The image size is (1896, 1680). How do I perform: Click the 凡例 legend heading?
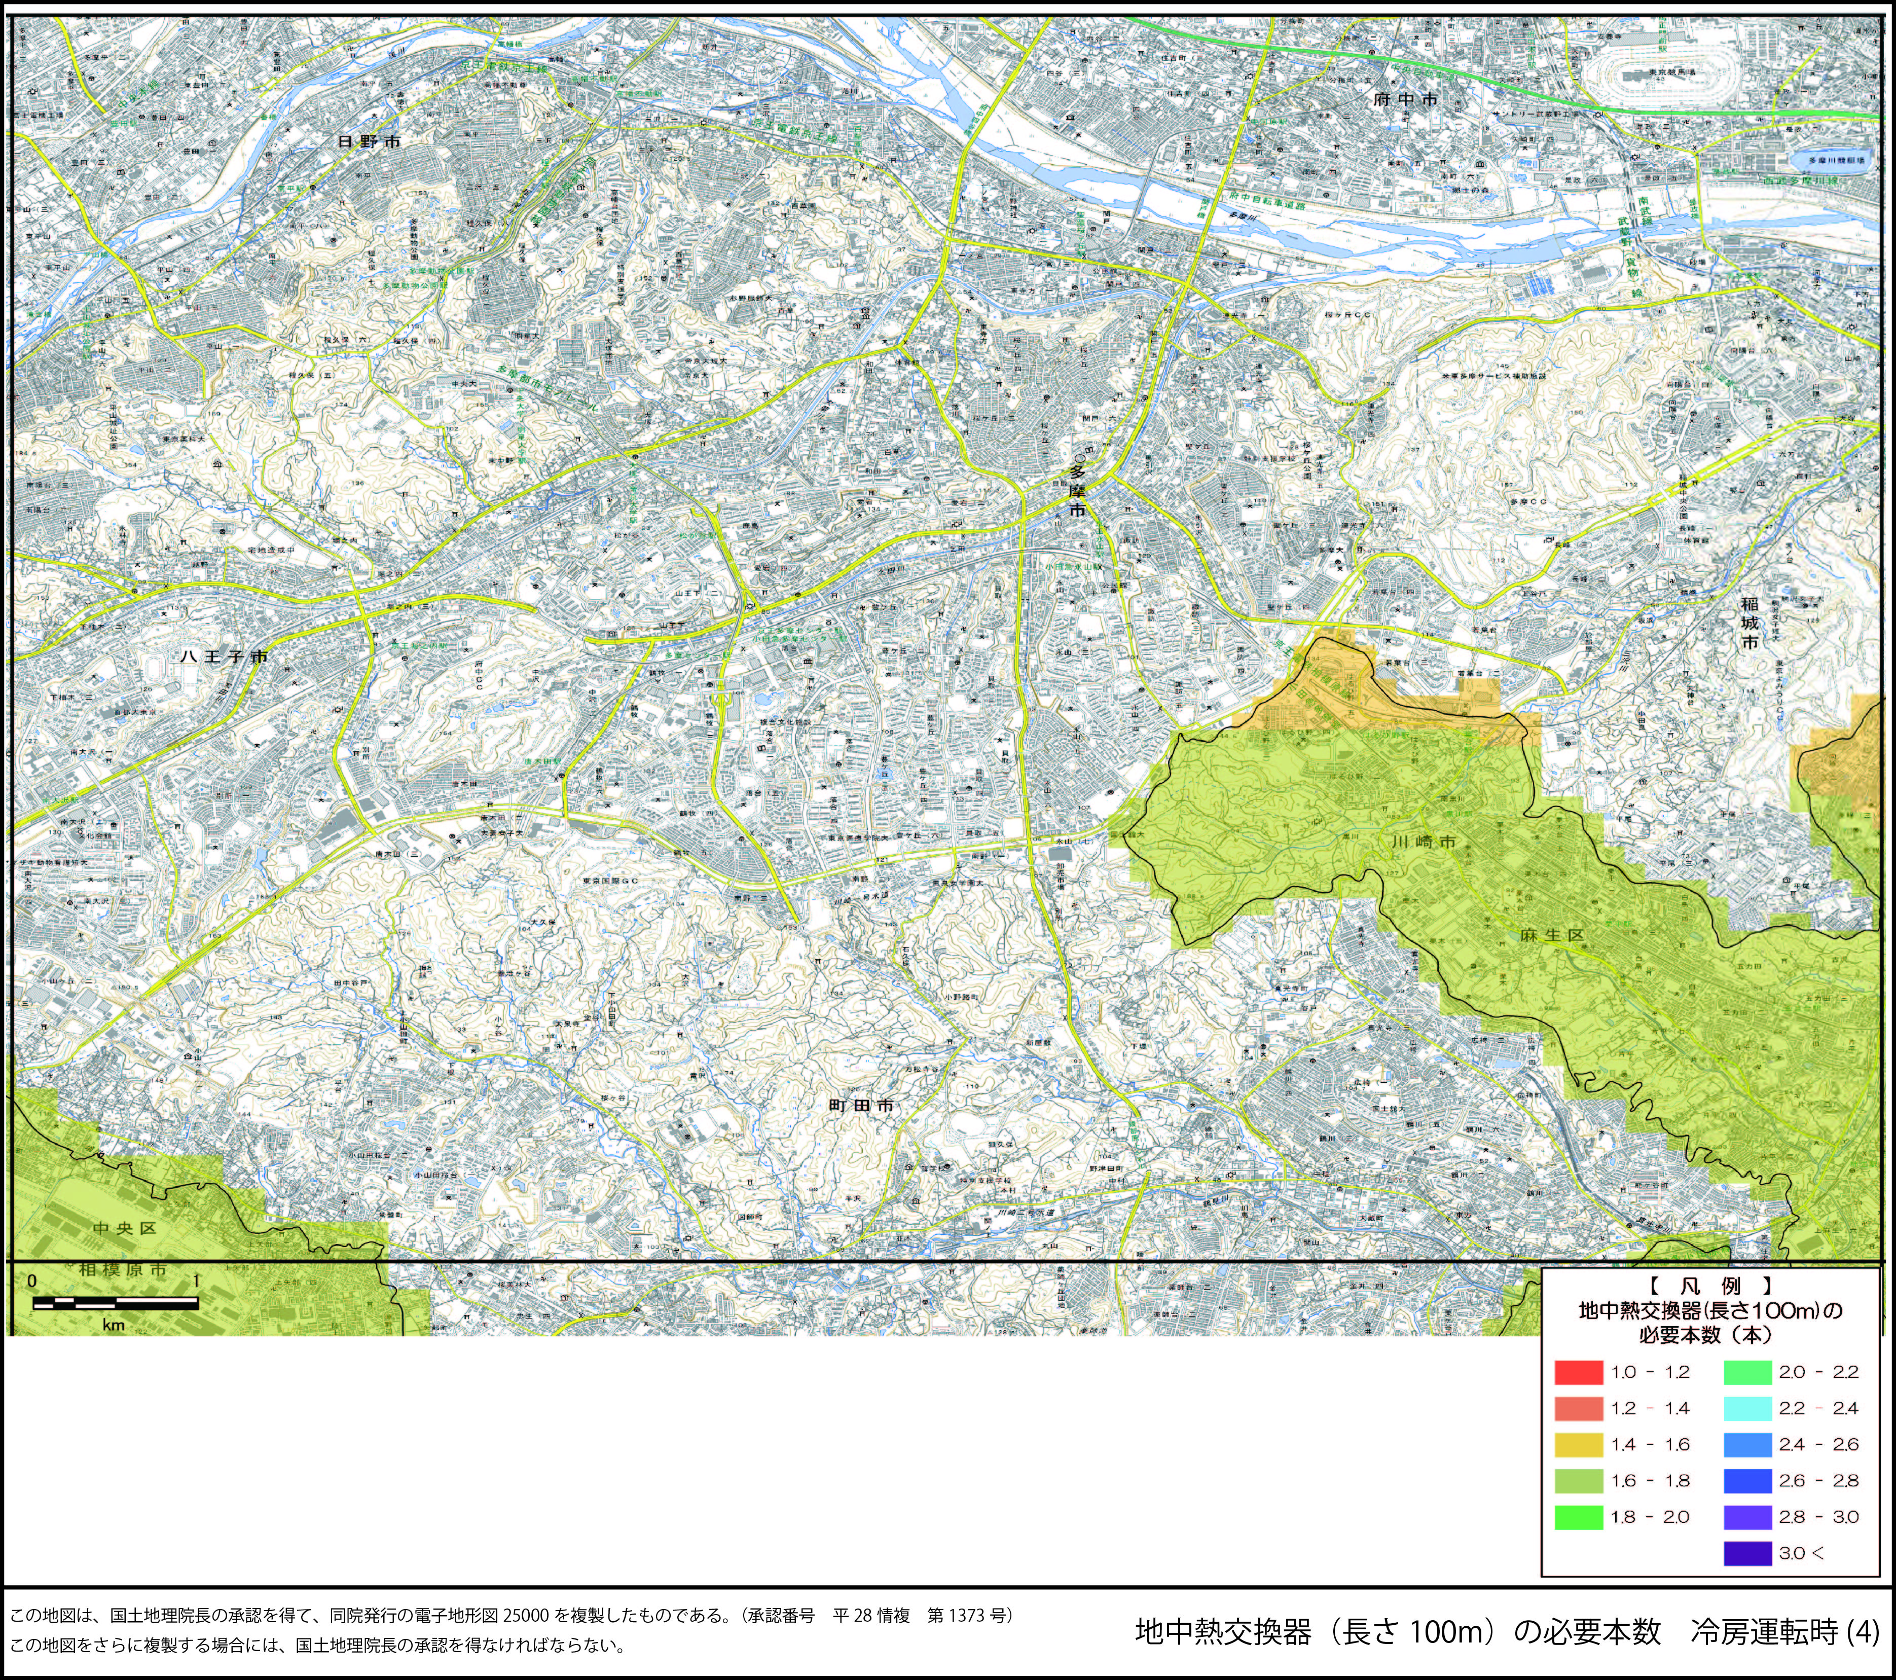click(x=1710, y=1286)
